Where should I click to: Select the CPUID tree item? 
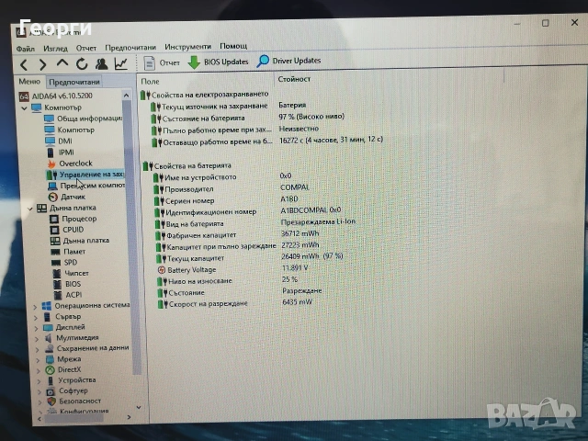tap(67, 230)
